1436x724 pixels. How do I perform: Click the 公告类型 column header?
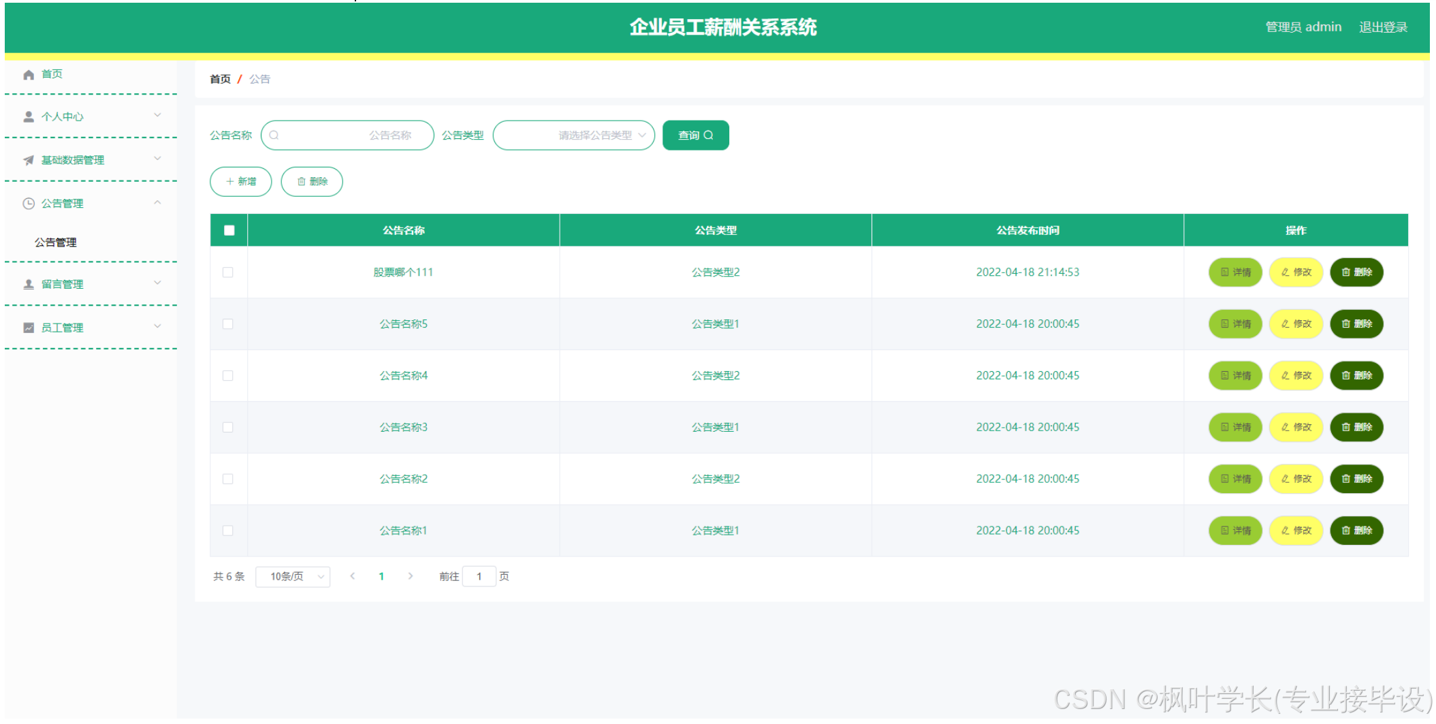(716, 230)
